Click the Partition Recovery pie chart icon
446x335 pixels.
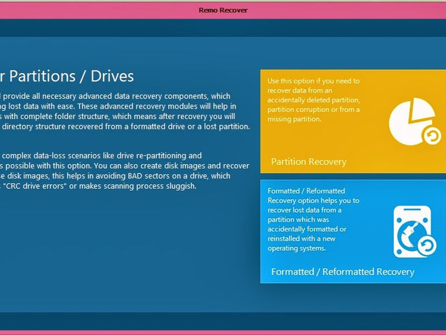coord(415,122)
